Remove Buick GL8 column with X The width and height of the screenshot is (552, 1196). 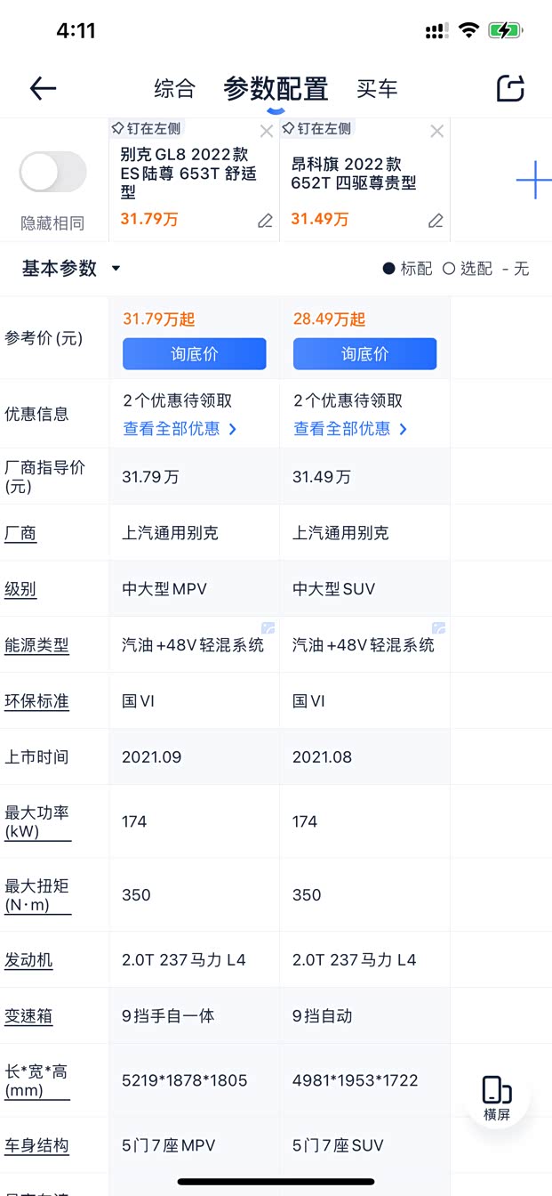pyautogui.click(x=267, y=132)
